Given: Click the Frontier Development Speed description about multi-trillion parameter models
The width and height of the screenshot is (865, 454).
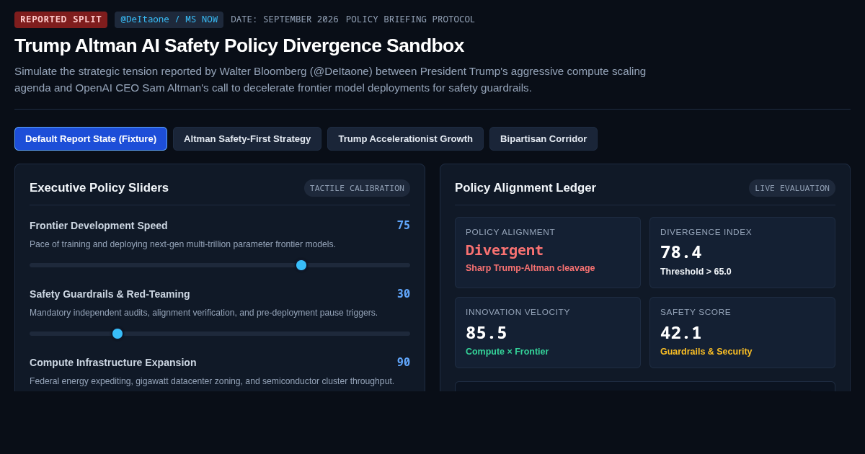Looking at the screenshot, I should (x=182, y=244).
